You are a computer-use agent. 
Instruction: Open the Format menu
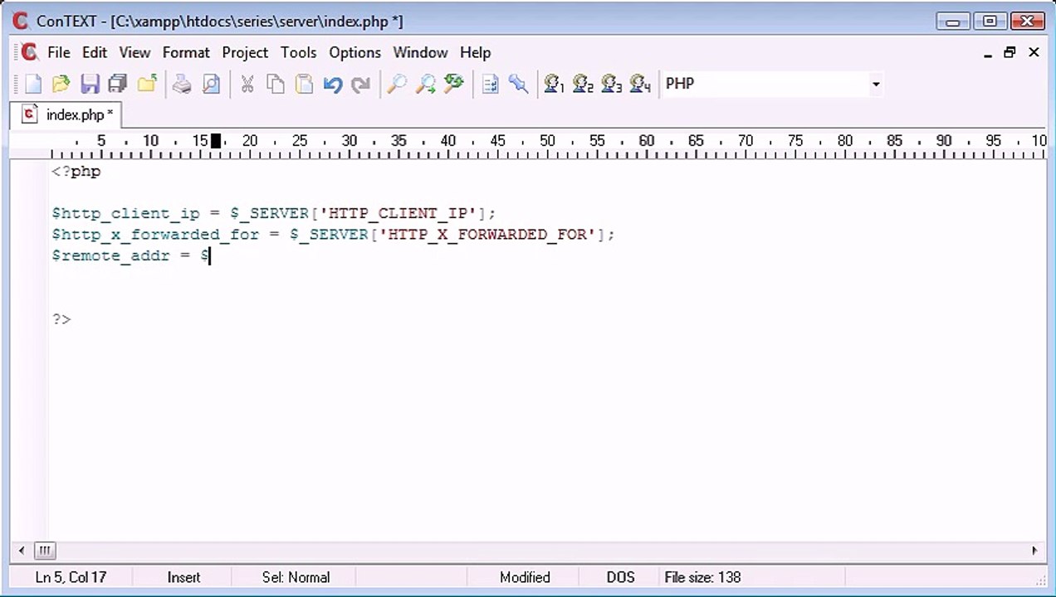[186, 52]
